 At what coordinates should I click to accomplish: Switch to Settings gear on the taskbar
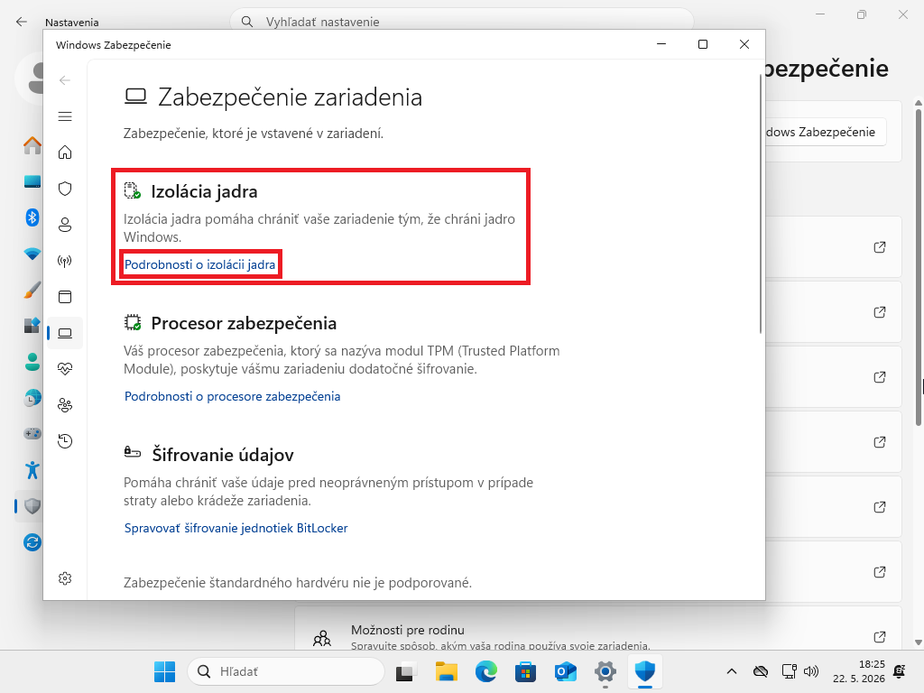605,671
